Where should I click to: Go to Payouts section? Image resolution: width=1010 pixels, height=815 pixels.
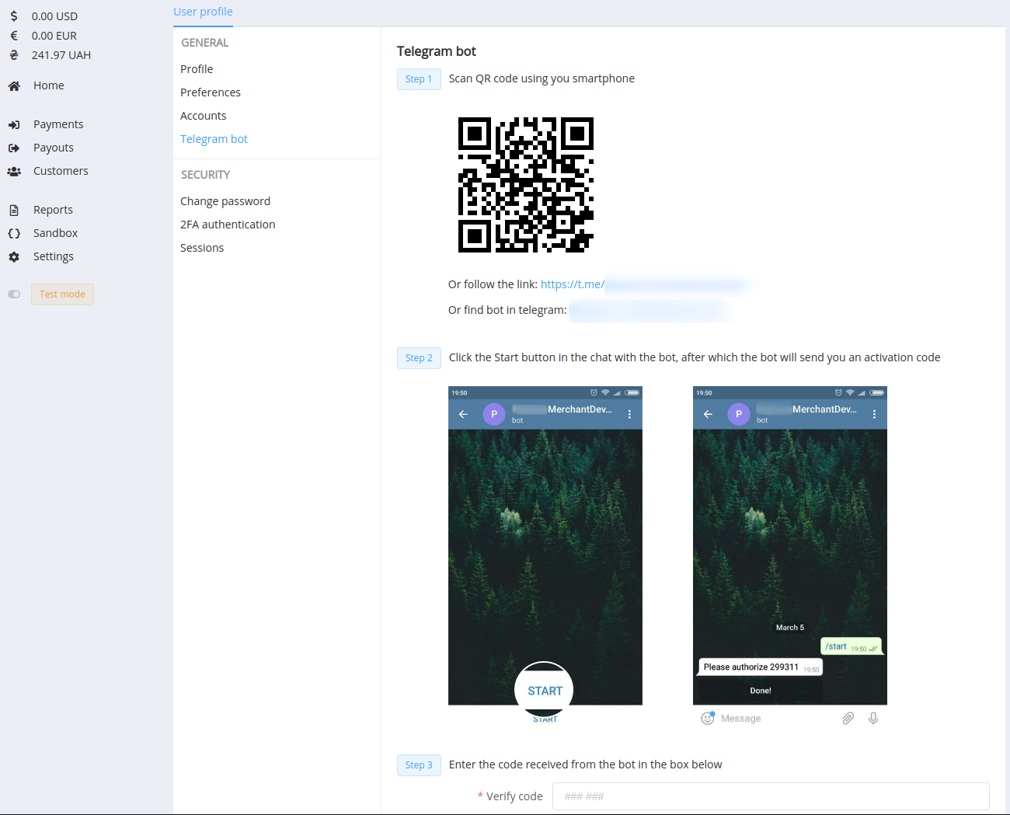54,148
